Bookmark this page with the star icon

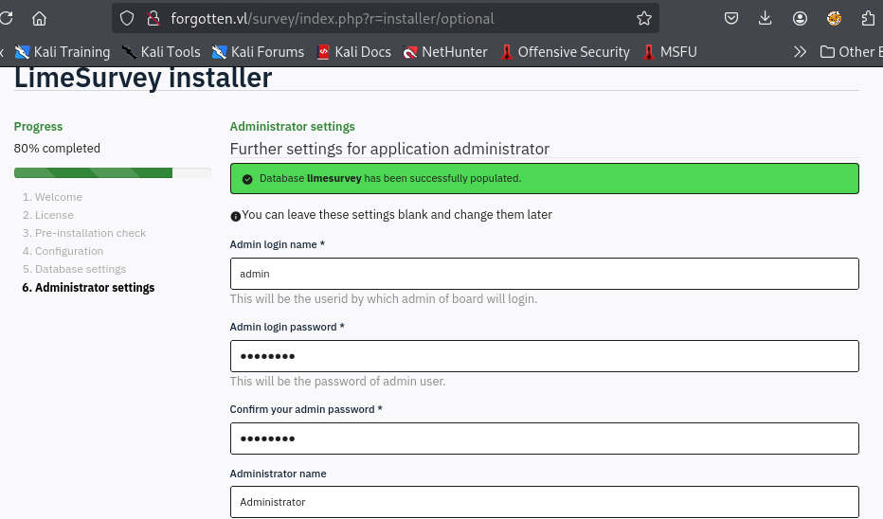pyautogui.click(x=644, y=18)
